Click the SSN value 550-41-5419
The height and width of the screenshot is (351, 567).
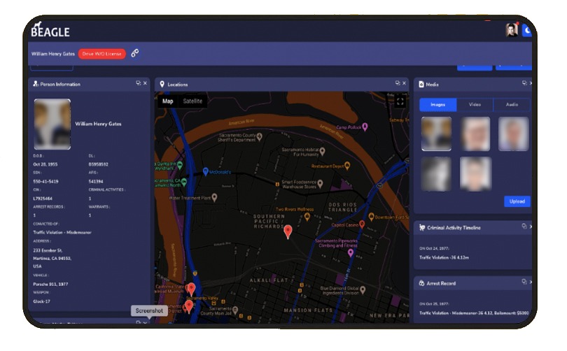[45, 181]
